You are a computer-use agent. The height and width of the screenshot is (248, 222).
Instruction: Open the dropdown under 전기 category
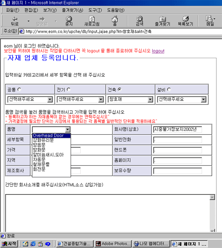coord(80,100)
